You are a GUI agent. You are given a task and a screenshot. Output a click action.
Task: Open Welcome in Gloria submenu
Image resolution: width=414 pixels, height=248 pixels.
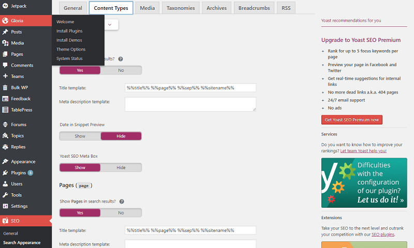tap(65, 22)
